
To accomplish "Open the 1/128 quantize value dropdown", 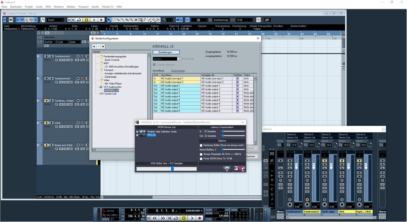I will point(244,20).
